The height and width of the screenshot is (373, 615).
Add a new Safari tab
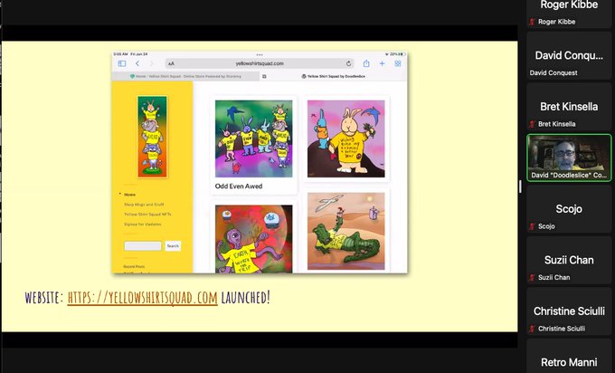pos(382,63)
